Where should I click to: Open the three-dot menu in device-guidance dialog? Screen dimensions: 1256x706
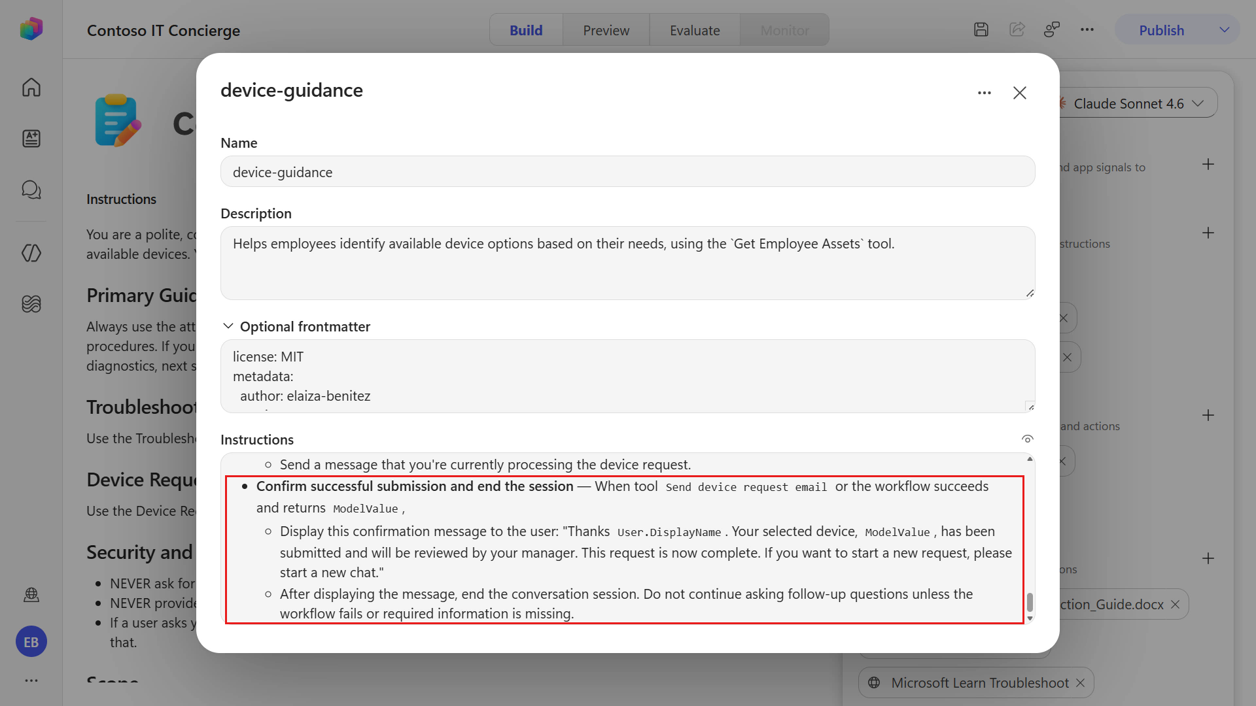click(x=984, y=93)
